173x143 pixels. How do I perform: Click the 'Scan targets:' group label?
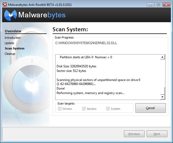(66, 103)
